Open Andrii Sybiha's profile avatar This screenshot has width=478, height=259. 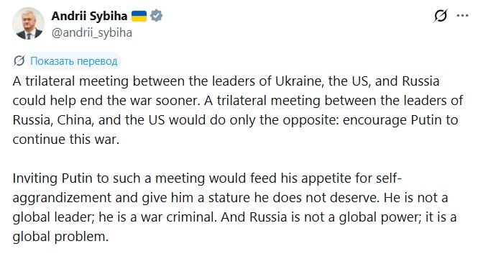pyautogui.click(x=28, y=24)
